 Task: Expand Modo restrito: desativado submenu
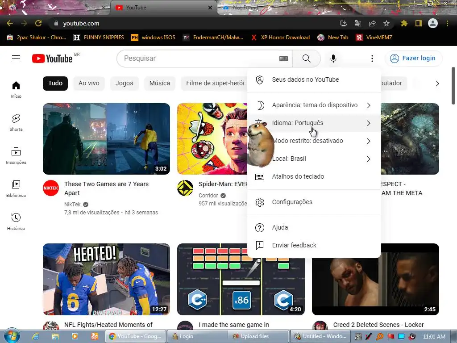point(314,141)
